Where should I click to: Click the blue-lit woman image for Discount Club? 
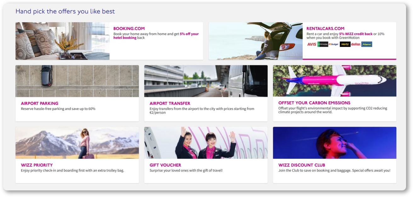(335, 143)
